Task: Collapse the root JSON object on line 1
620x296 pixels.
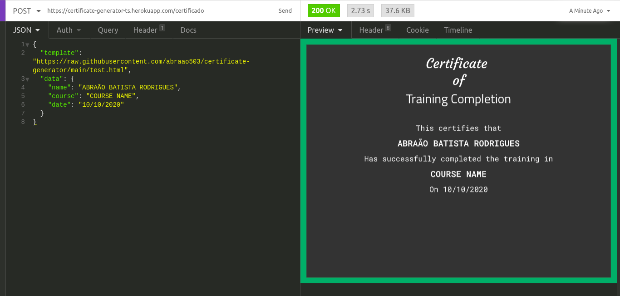Action: coord(27,44)
